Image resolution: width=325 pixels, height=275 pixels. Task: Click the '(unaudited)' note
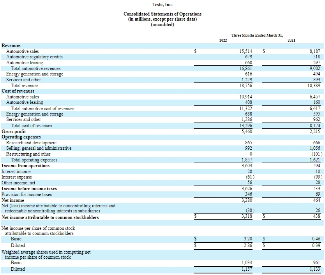tap(162, 25)
